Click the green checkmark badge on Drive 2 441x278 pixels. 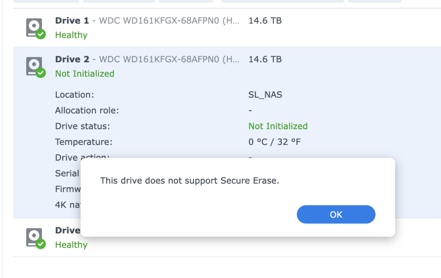(40, 73)
